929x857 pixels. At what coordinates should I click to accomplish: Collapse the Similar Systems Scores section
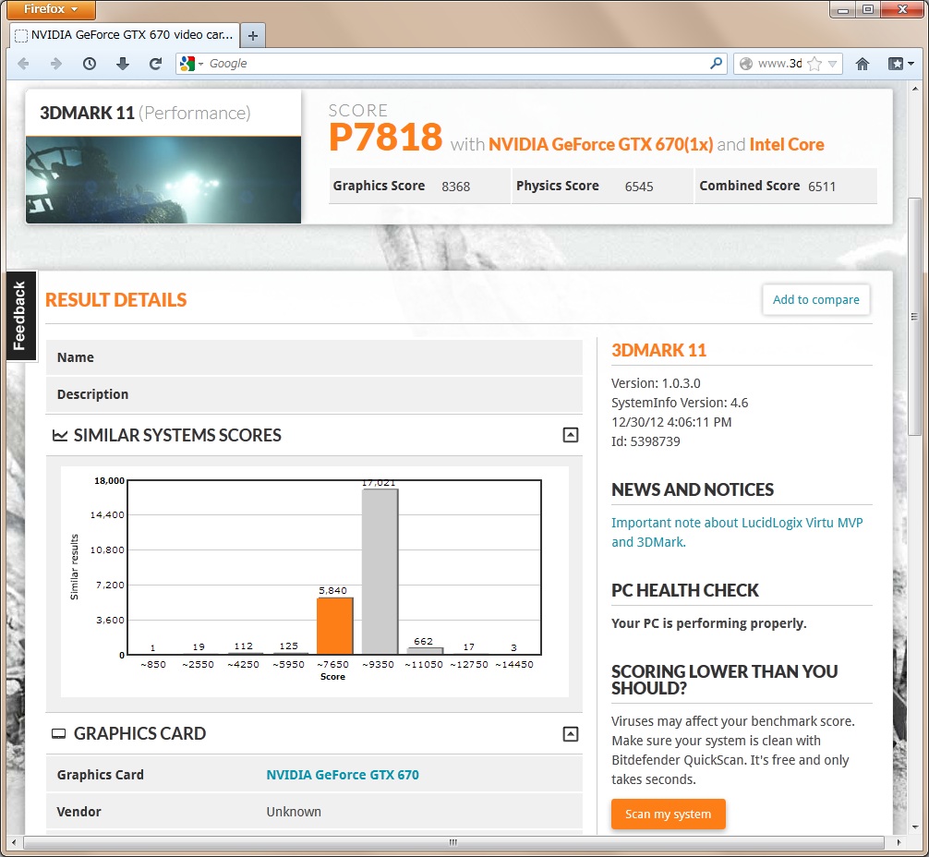[570, 435]
